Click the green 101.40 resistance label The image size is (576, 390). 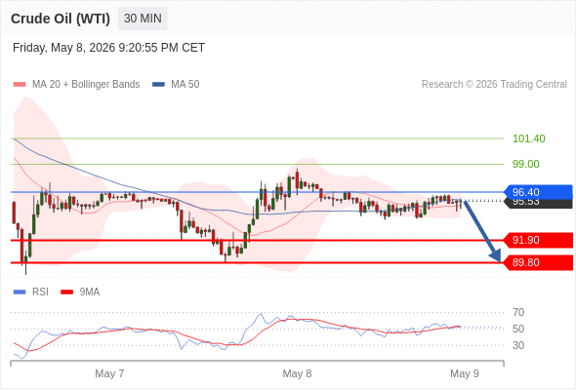coord(529,138)
